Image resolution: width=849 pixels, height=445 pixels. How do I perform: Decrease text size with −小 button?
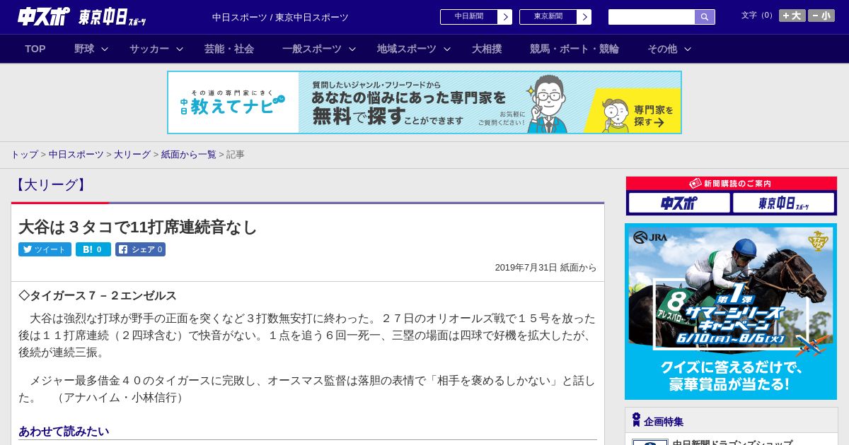(x=821, y=16)
